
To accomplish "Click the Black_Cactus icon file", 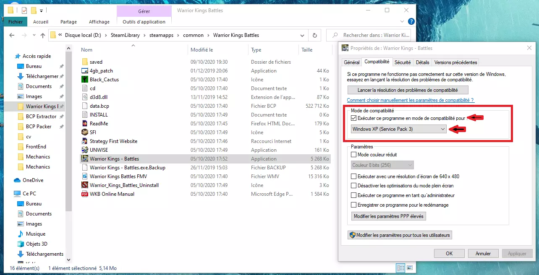I will tap(84, 80).
